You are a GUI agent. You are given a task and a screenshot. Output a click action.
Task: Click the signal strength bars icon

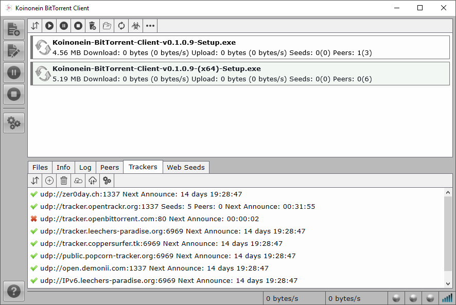tap(447, 298)
